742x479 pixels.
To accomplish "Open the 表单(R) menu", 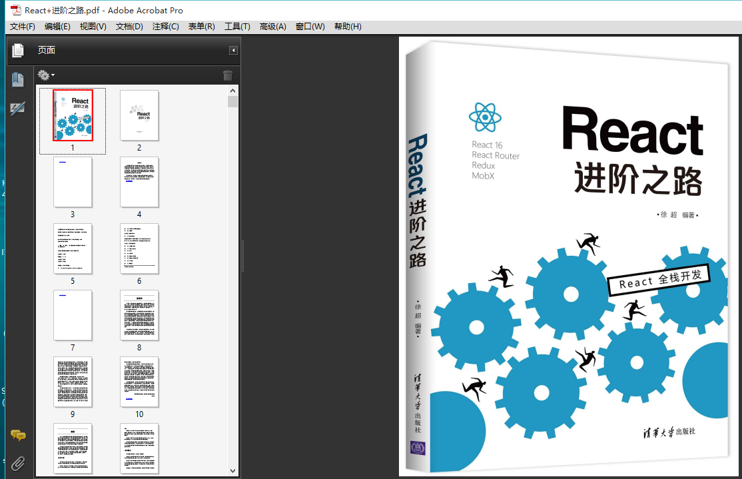I will click(x=202, y=27).
